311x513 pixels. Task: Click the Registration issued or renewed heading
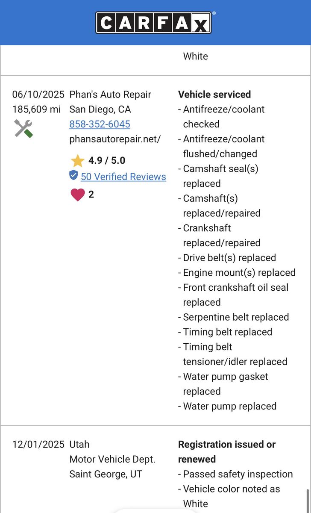coord(227,452)
